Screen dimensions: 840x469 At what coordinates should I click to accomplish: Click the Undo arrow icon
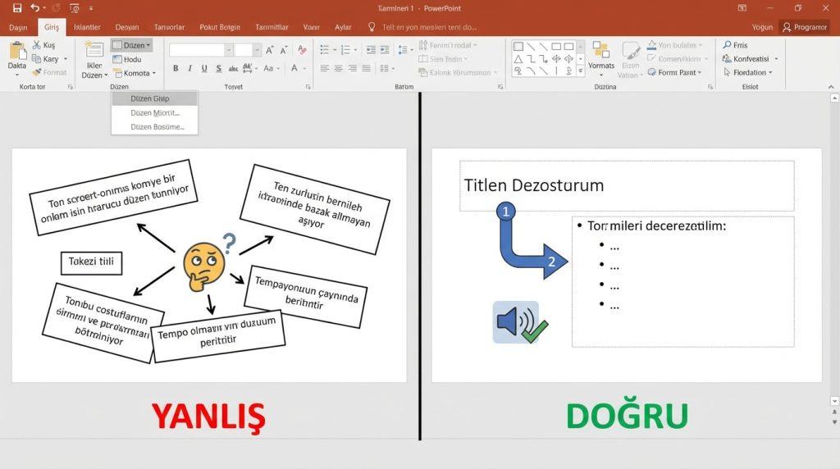[x=34, y=8]
